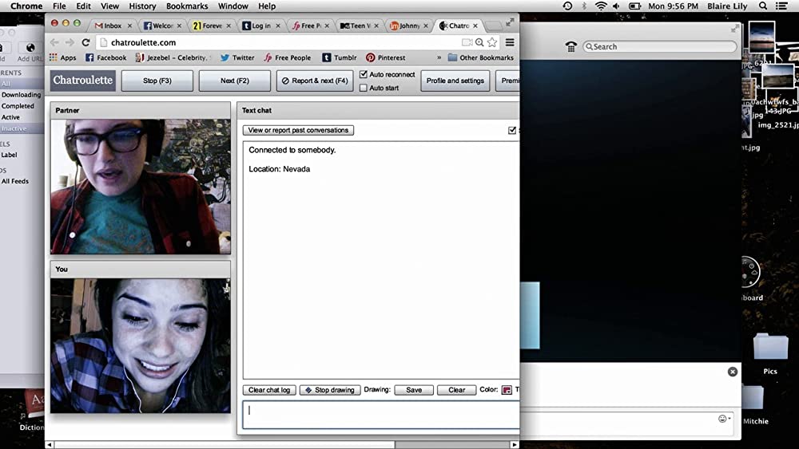Open the Chrome hamburger menu

tap(510, 42)
